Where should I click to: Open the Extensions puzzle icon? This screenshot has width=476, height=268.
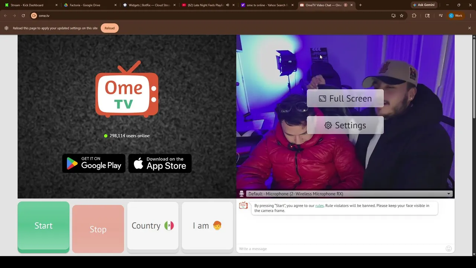point(414,16)
